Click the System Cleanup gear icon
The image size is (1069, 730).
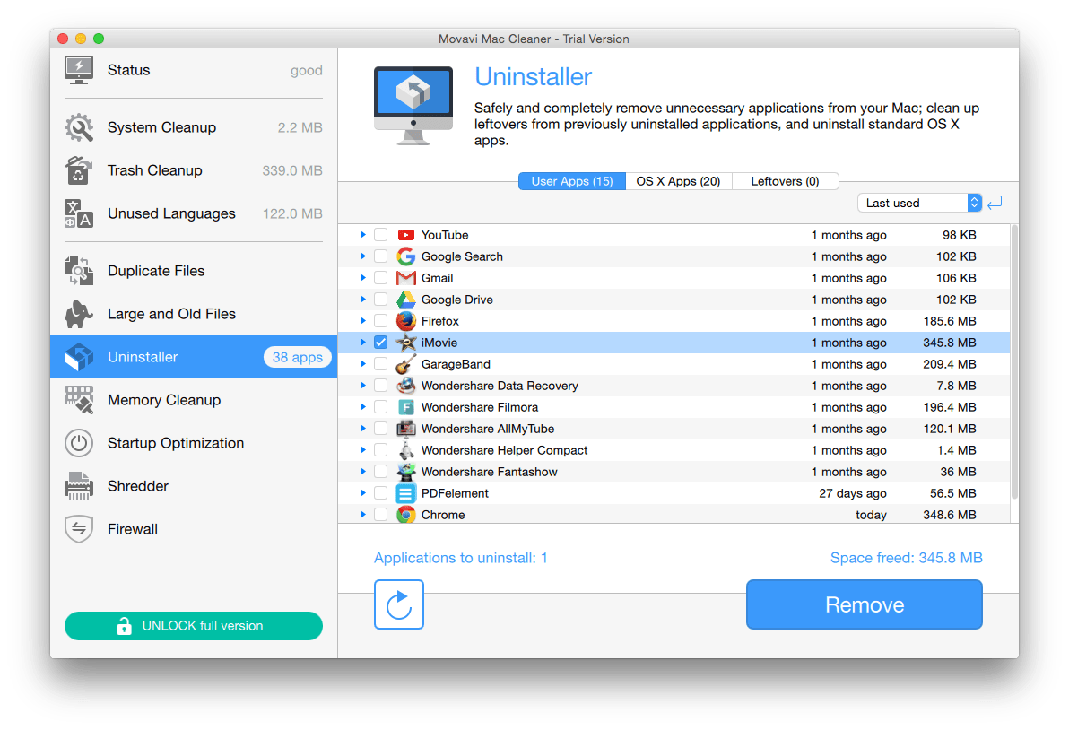[79, 127]
